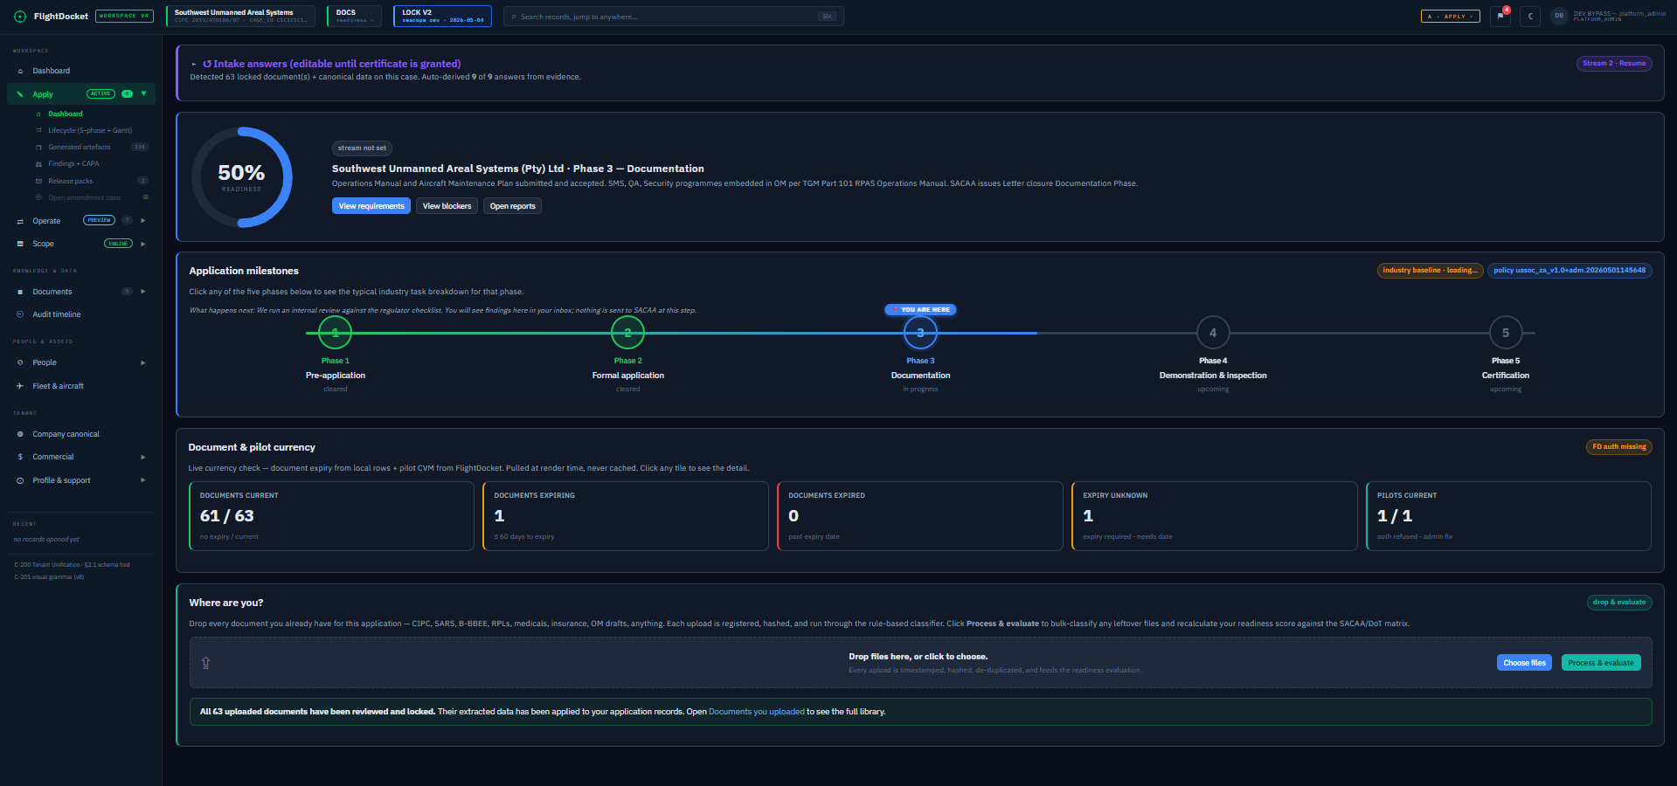Image resolution: width=1677 pixels, height=786 pixels.
Task: Select Phase 1 Pre-application milestone marker
Action: 335,333
